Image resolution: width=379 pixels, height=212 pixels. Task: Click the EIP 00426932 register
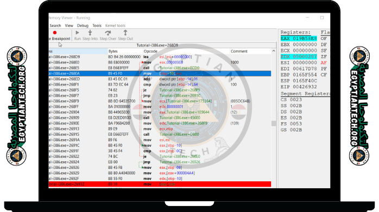299,87
